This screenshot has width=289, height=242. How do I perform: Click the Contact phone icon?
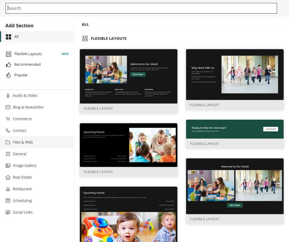pos(8,131)
